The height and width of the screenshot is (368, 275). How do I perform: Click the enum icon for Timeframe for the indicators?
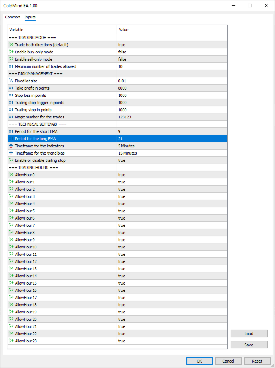click(x=11, y=146)
